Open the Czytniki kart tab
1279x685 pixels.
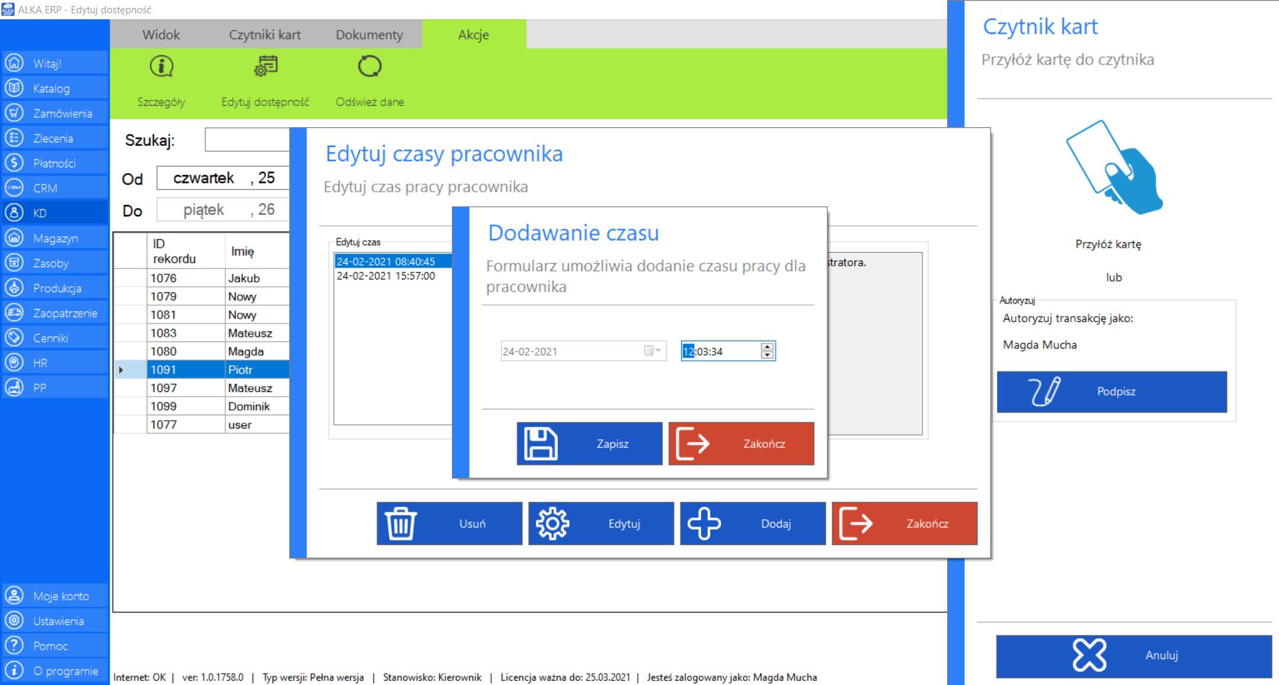click(x=265, y=35)
